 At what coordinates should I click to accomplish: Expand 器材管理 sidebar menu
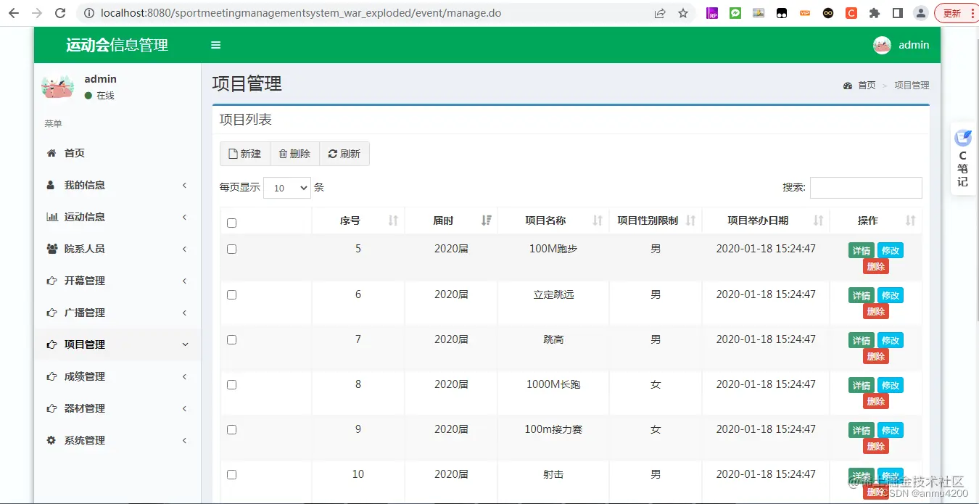(117, 408)
